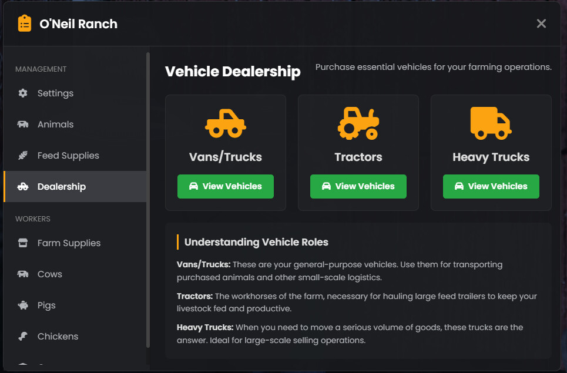Click the Chickens icon in sidebar
Image resolution: width=567 pixels, height=373 pixels.
[x=23, y=337]
